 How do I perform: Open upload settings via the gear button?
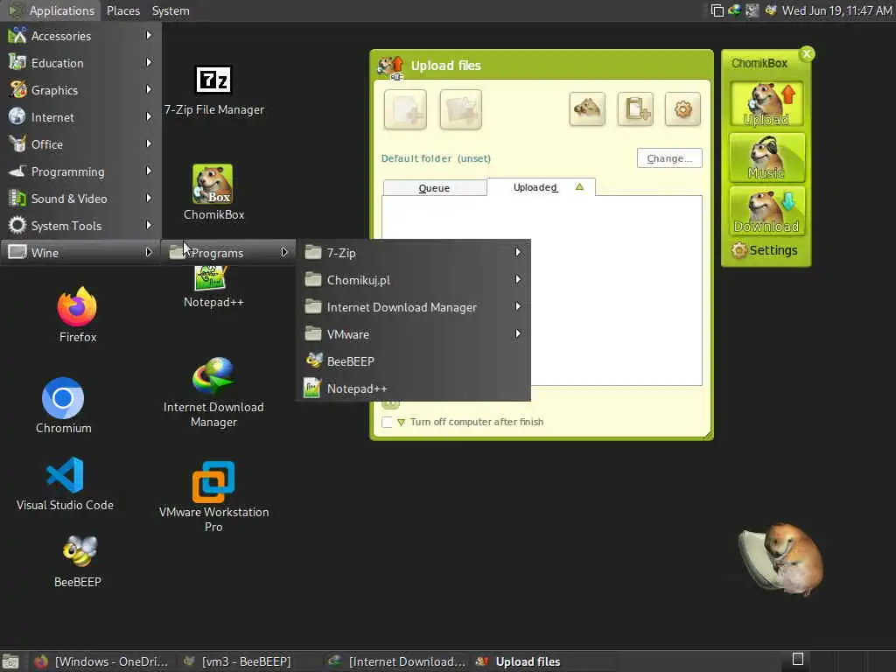click(x=682, y=108)
